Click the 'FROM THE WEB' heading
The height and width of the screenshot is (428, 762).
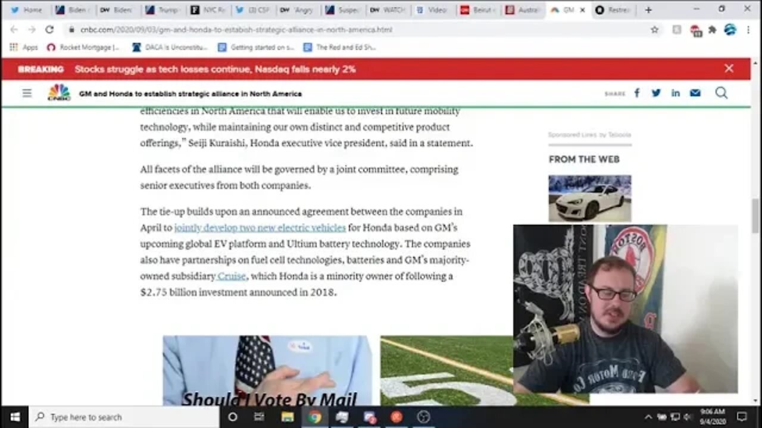click(x=584, y=159)
